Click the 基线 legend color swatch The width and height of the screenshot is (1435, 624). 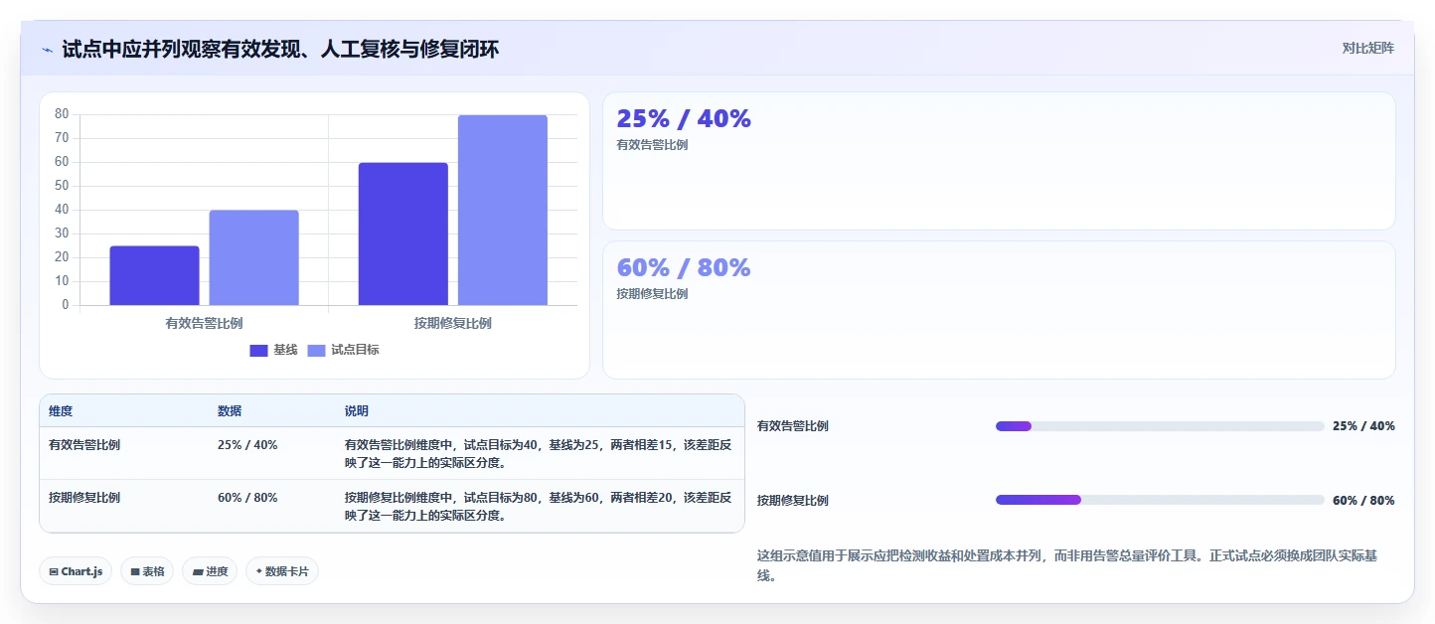pos(258,350)
